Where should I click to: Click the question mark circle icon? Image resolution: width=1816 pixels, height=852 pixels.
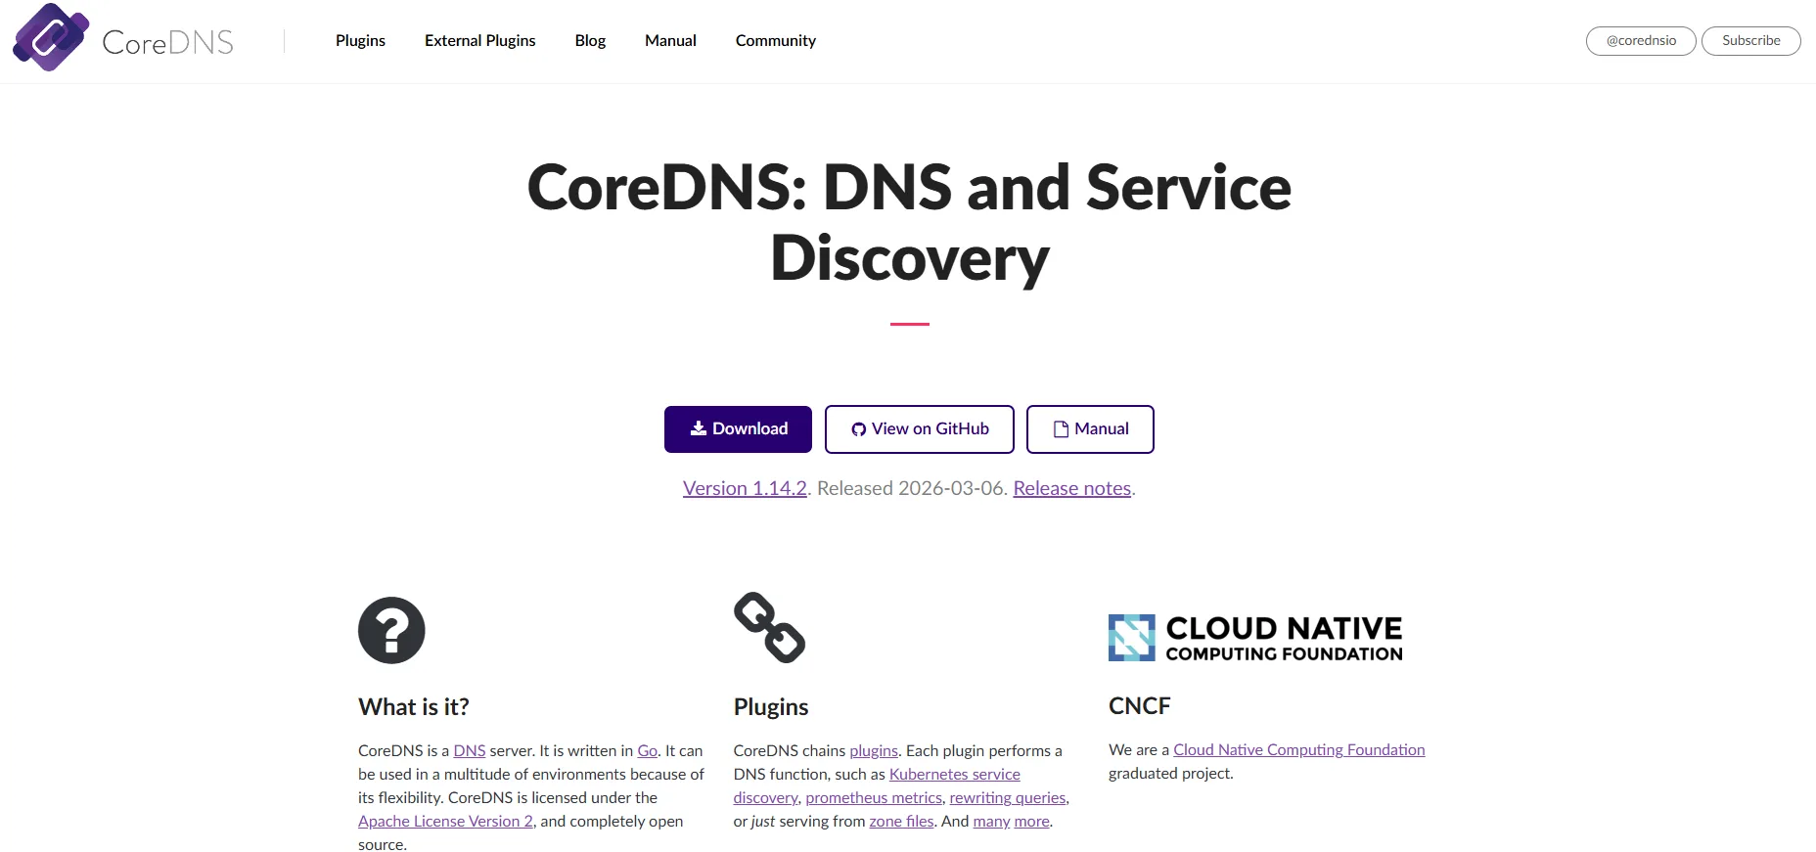(391, 630)
